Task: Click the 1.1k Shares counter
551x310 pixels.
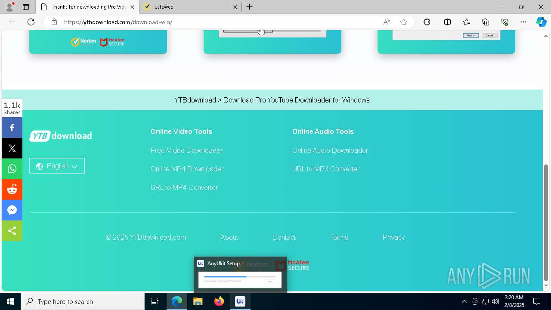Action: coord(12,108)
